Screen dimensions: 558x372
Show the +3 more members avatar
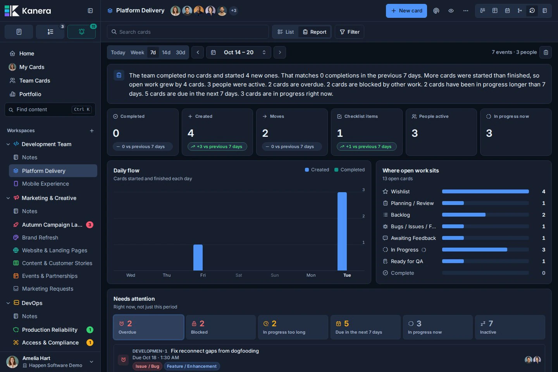click(234, 11)
